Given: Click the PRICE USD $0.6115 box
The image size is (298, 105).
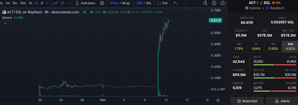Looking at the screenshot, I should tap(247, 21).
